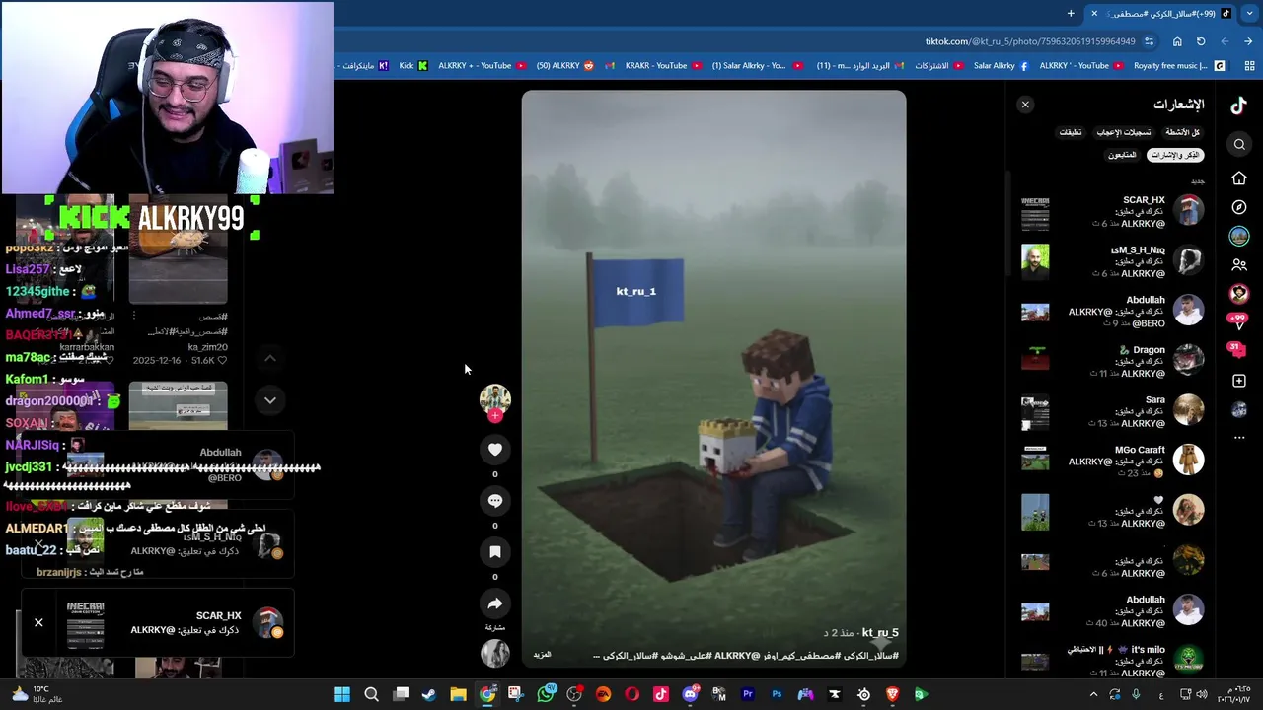Open Windows taskbar search
1263x710 pixels.
coord(371,694)
